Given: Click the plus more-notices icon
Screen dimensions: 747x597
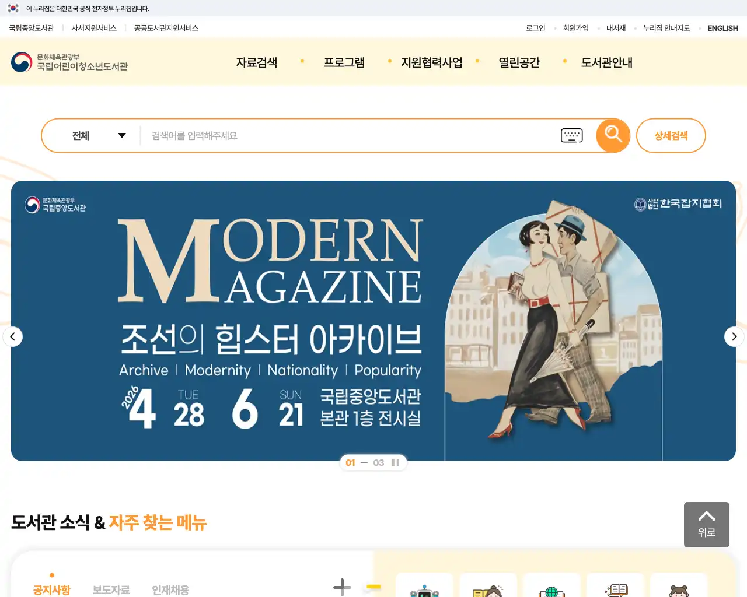Looking at the screenshot, I should (x=342, y=587).
